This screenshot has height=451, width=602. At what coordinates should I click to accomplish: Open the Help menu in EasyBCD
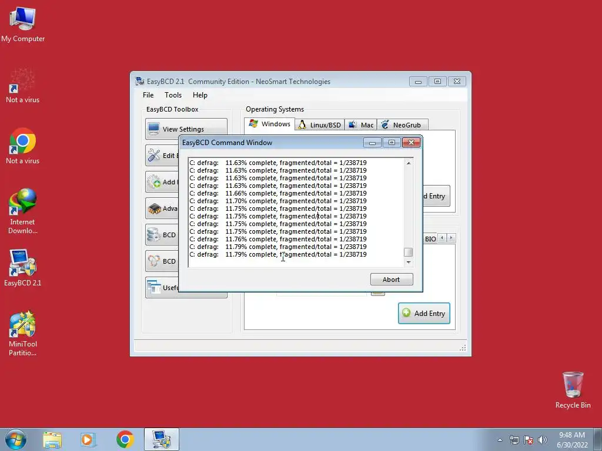[200, 95]
